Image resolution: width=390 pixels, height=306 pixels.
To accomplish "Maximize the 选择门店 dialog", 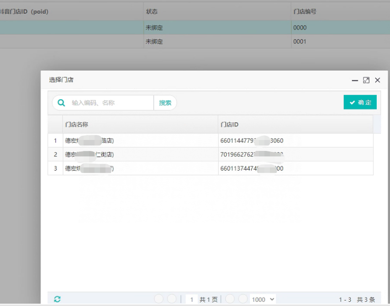I will pos(366,80).
